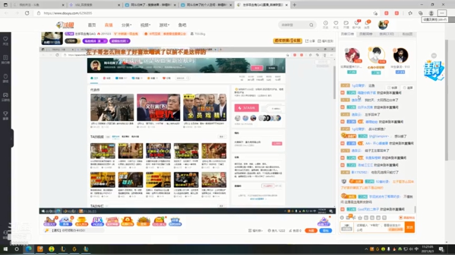Click the Edge icon on taskbar
Screen dimensions: 455x255
pos(28,249)
